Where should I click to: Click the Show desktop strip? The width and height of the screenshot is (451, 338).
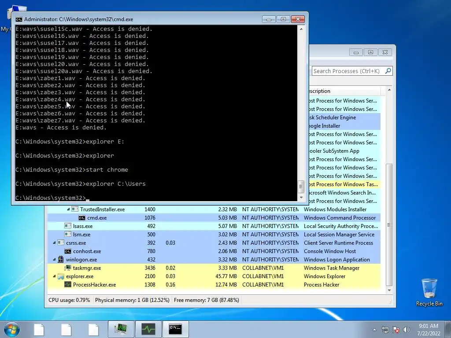coord(449,329)
